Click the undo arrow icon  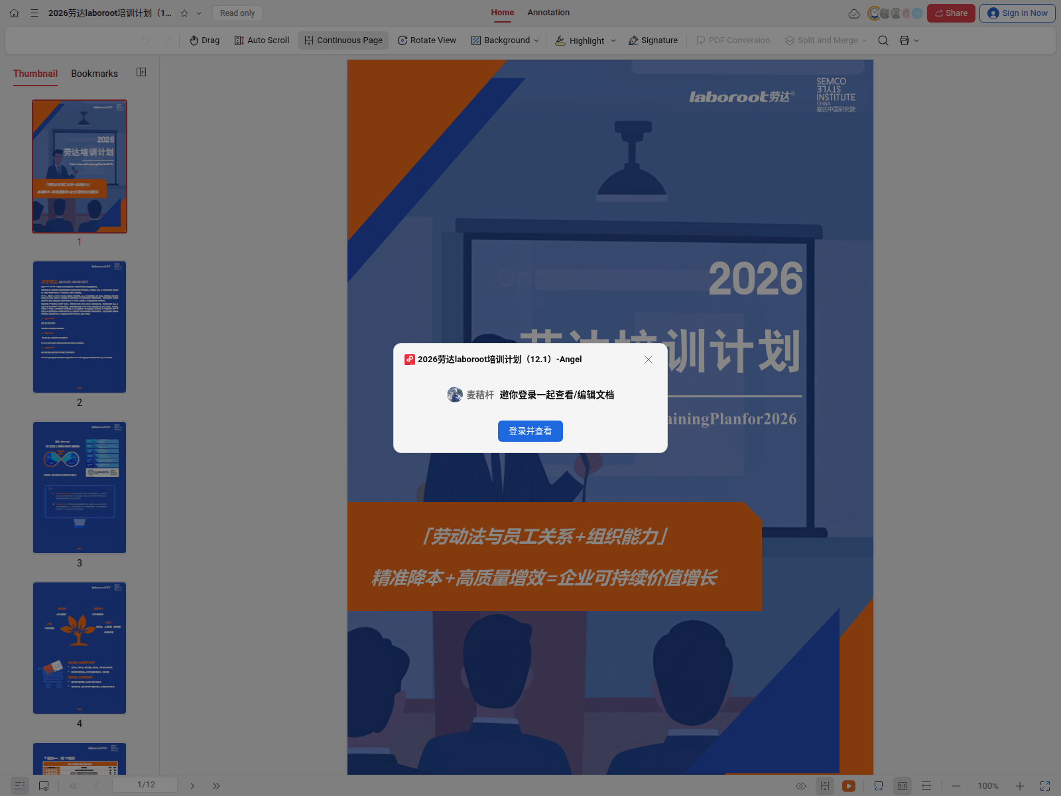tap(146, 40)
